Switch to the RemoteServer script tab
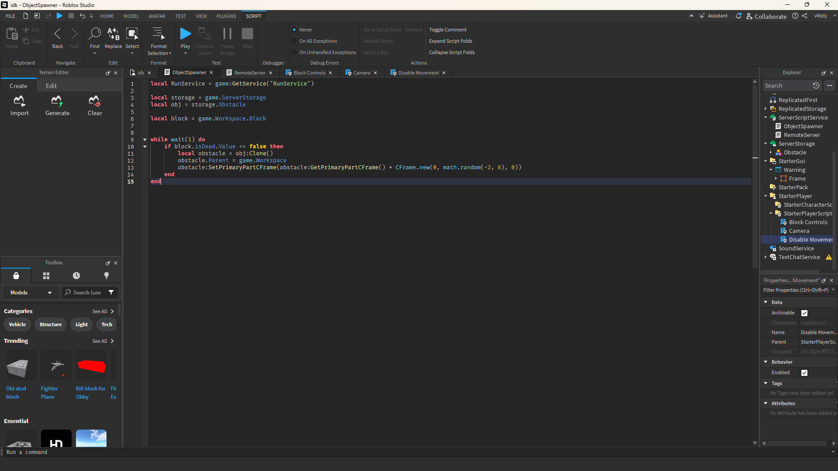Screen dimensions: 838x471 point(250,73)
